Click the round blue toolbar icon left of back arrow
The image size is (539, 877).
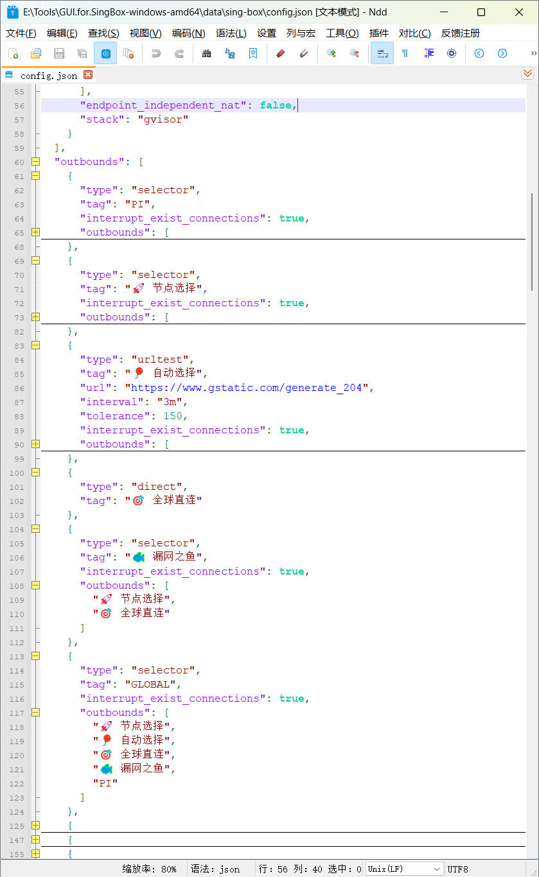coord(452,53)
